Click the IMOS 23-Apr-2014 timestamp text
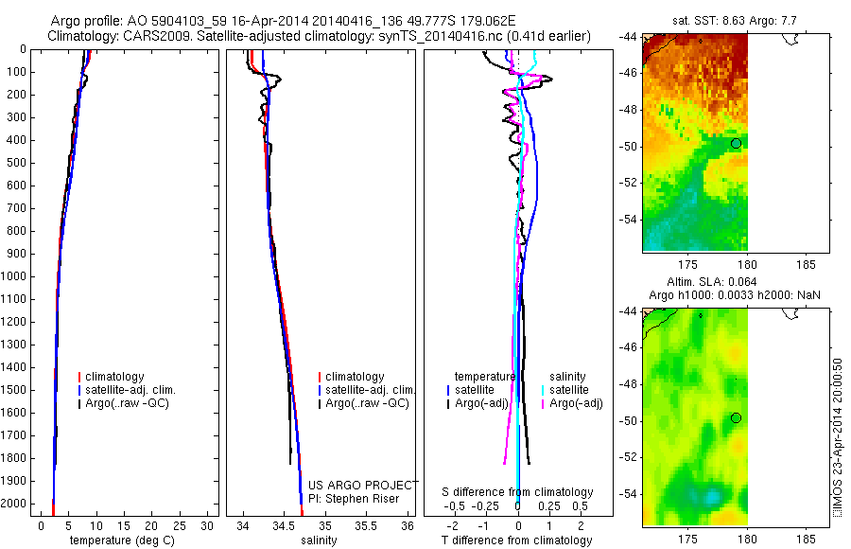Viewport: 851px width, 549px height. (838, 436)
